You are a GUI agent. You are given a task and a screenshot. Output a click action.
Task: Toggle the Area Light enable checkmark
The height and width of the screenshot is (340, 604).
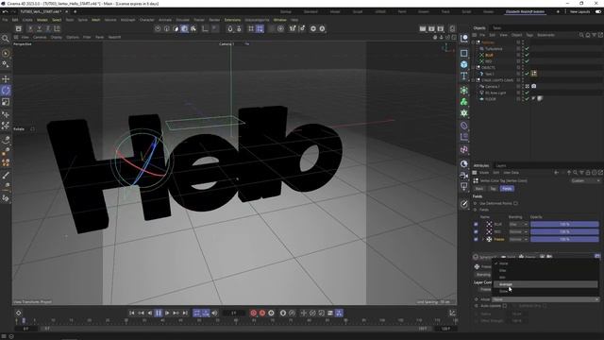[x=527, y=93]
